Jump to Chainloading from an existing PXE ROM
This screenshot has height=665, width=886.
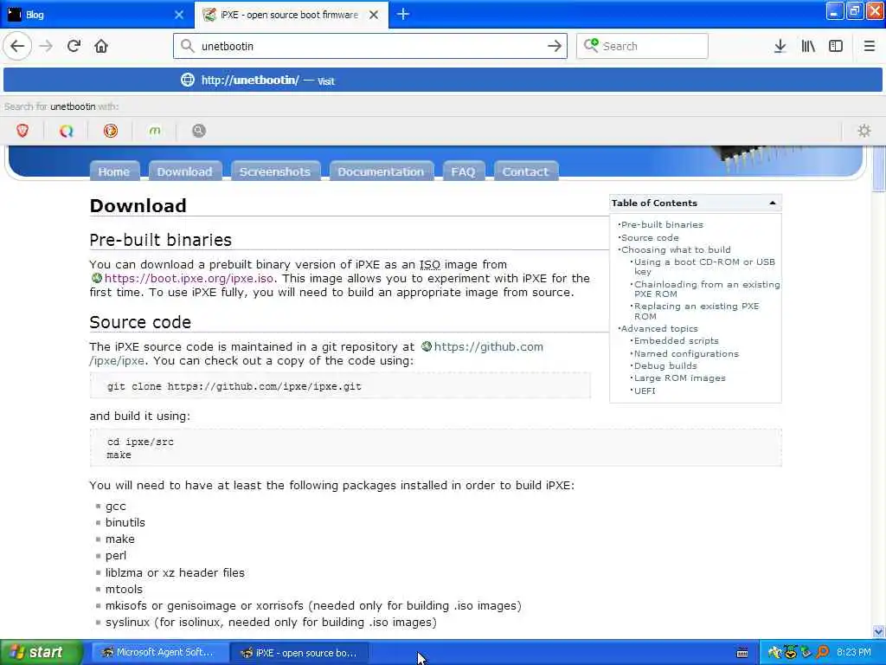point(707,289)
